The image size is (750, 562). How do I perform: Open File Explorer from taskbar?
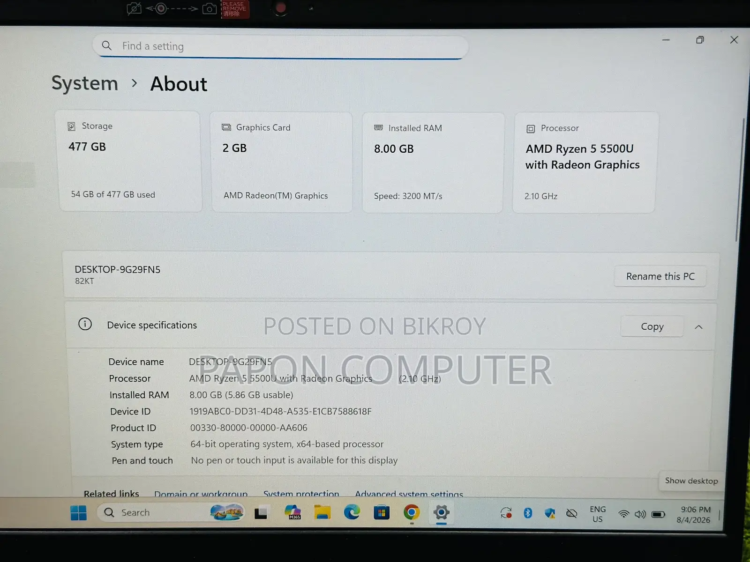(x=322, y=512)
